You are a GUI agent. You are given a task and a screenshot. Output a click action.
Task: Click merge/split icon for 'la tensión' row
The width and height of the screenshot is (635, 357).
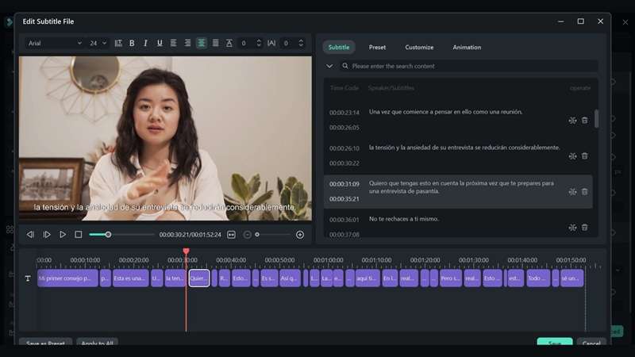click(572, 155)
